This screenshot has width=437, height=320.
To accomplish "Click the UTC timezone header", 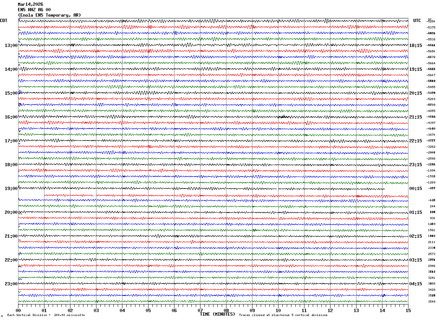I will [x=417, y=21].
